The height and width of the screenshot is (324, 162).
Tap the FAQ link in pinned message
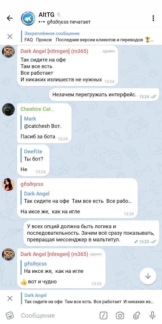click(29, 40)
